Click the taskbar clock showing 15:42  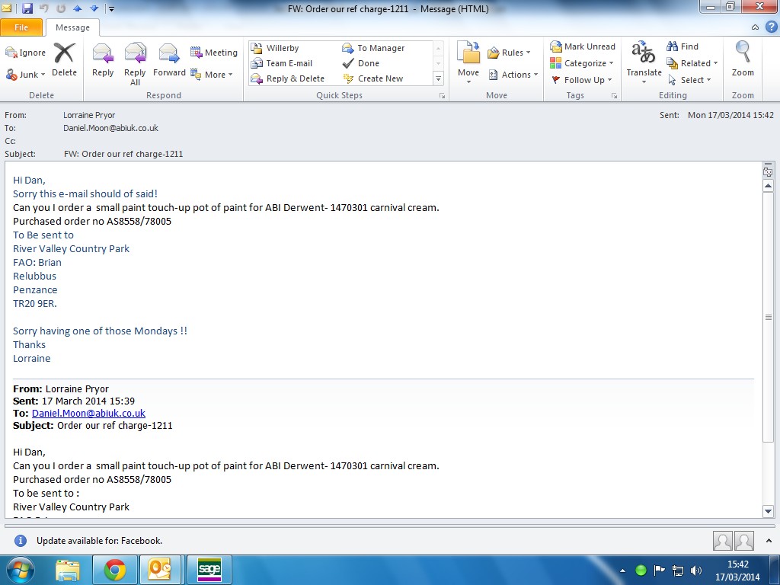pyautogui.click(x=737, y=564)
